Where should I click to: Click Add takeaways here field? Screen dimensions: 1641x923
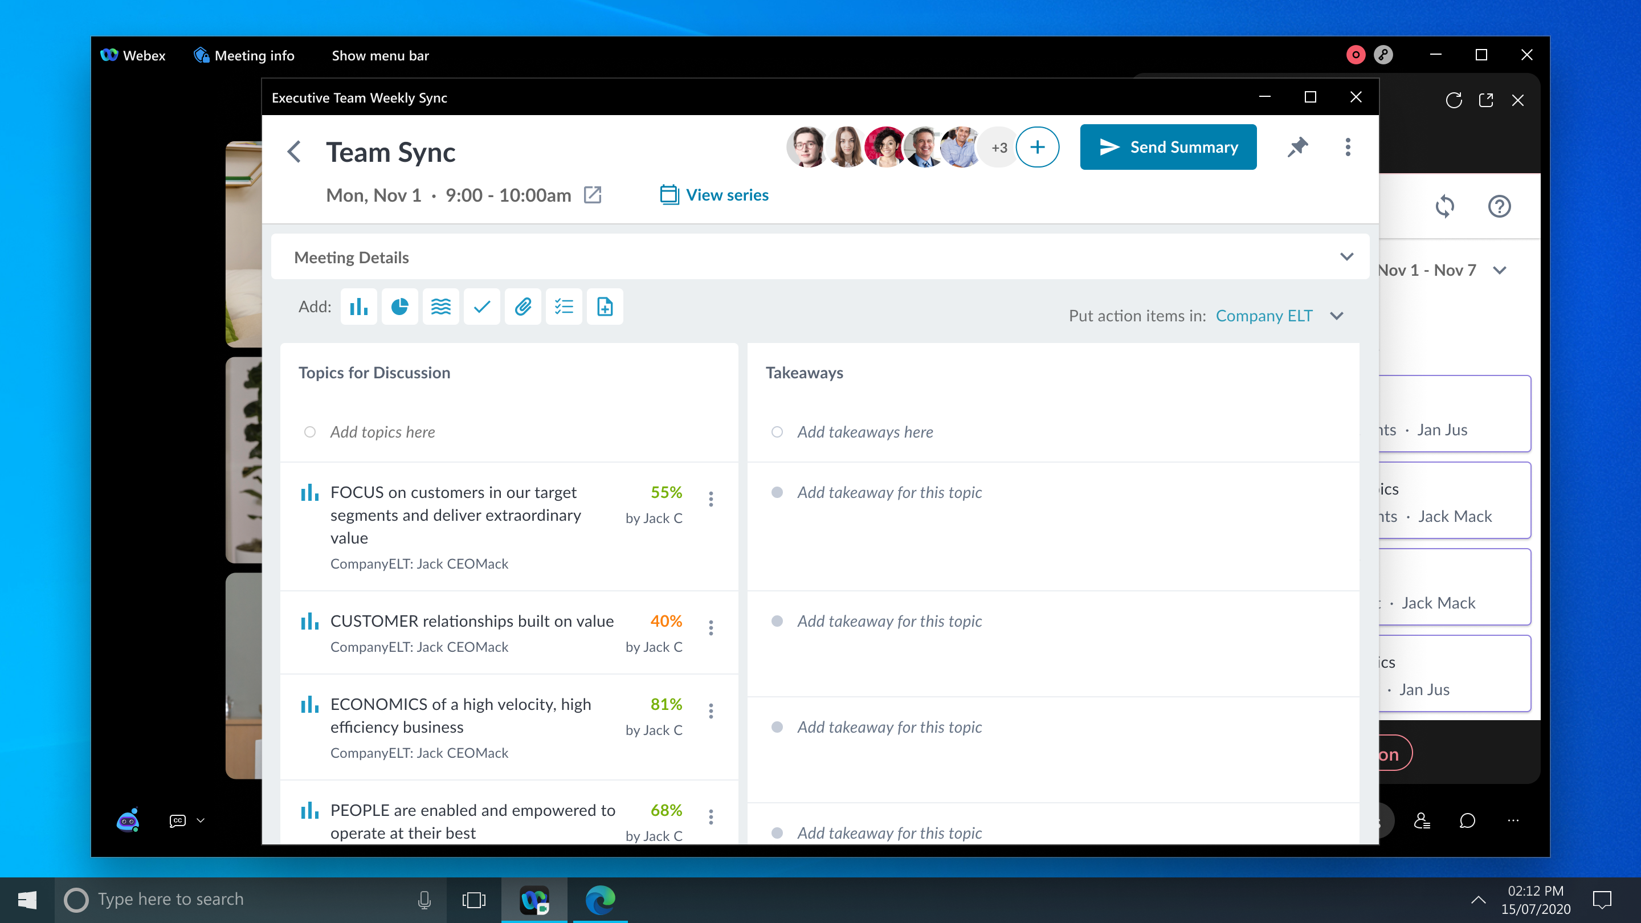coord(865,432)
